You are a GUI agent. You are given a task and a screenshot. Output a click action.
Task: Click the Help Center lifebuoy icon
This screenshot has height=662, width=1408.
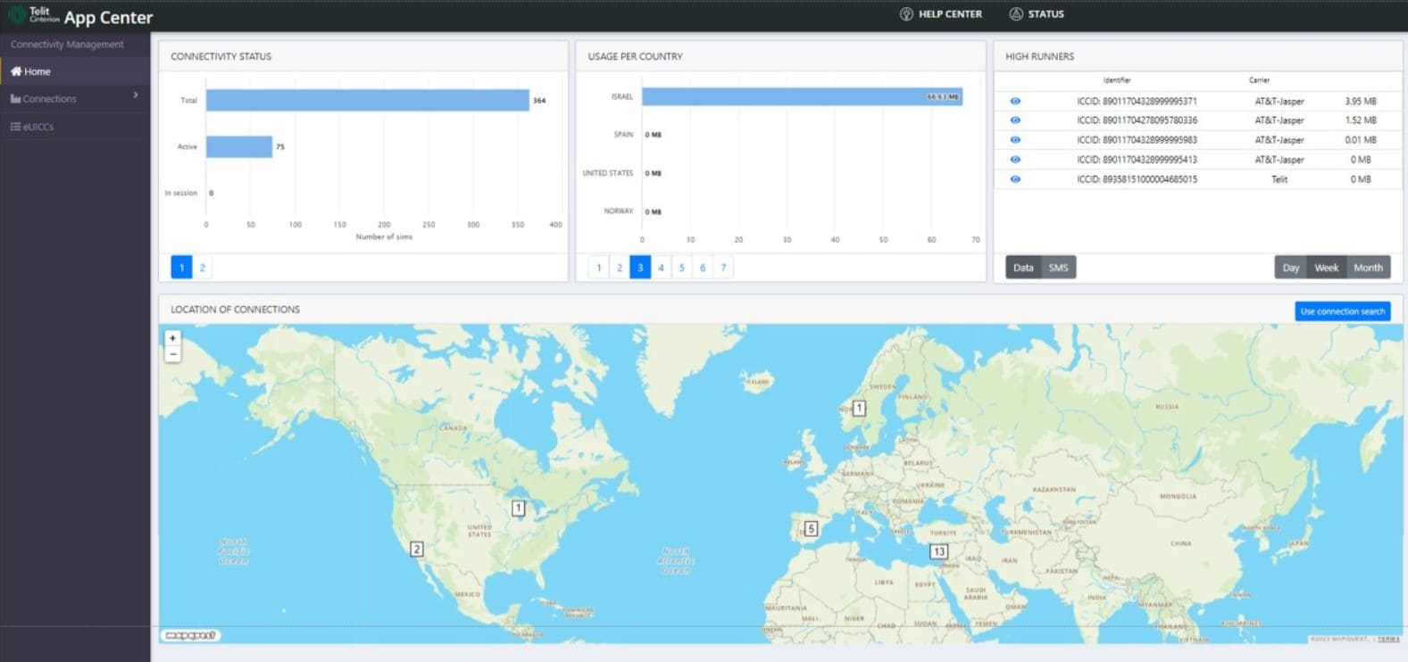[906, 14]
